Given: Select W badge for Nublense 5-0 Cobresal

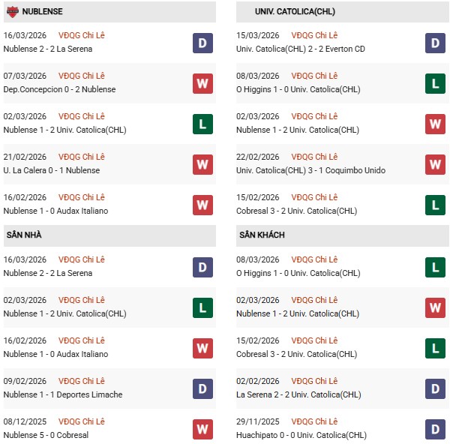Looking at the screenshot, I should tap(202, 429).
